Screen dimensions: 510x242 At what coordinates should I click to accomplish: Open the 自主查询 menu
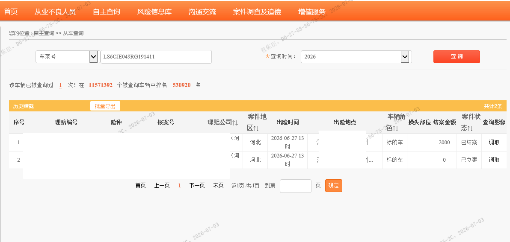pos(107,12)
